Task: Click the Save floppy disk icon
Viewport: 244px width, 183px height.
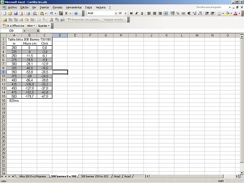Action: [16, 13]
